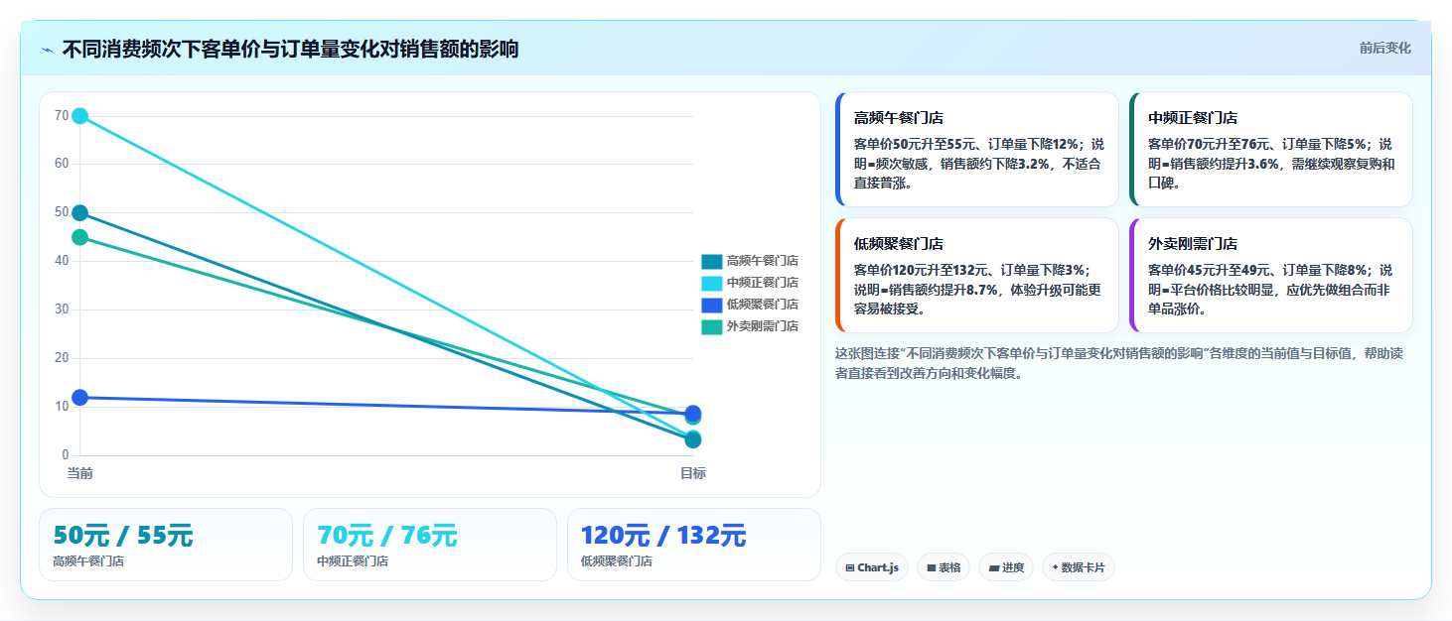1452x621 pixels.
Task: Click the 45 current-value green data point
Action: coord(80,237)
